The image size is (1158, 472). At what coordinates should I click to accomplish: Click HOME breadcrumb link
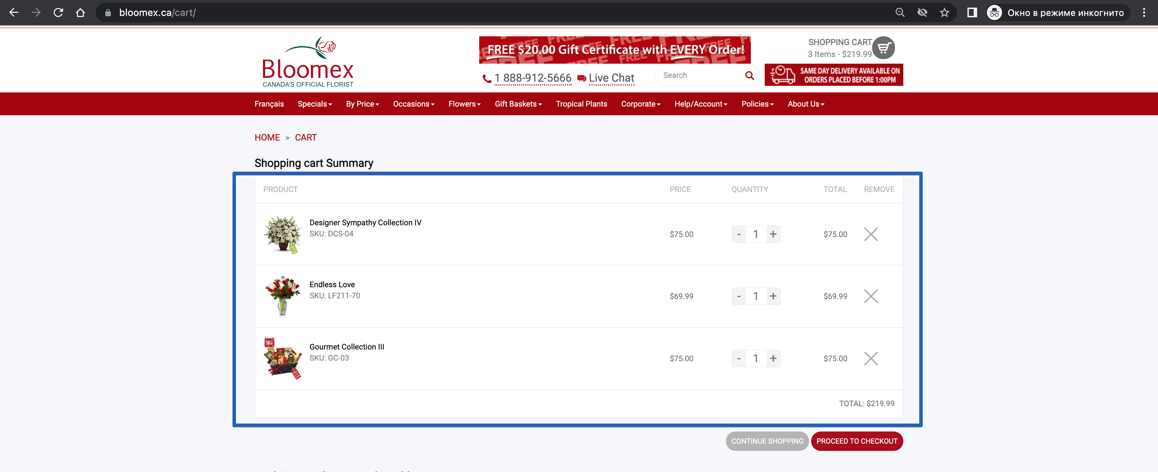(267, 137)
